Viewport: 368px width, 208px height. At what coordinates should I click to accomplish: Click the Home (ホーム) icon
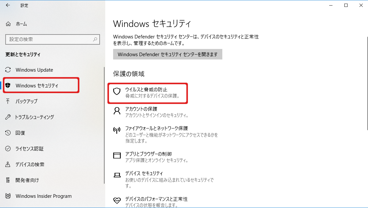click(8, 24)
